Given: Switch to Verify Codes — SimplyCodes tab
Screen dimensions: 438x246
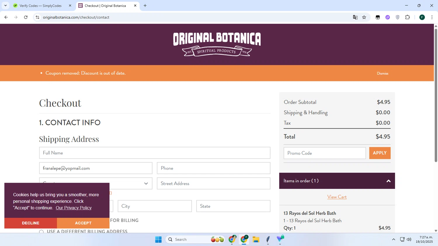Looking at the screenshot, I should (x=41, y=6).
